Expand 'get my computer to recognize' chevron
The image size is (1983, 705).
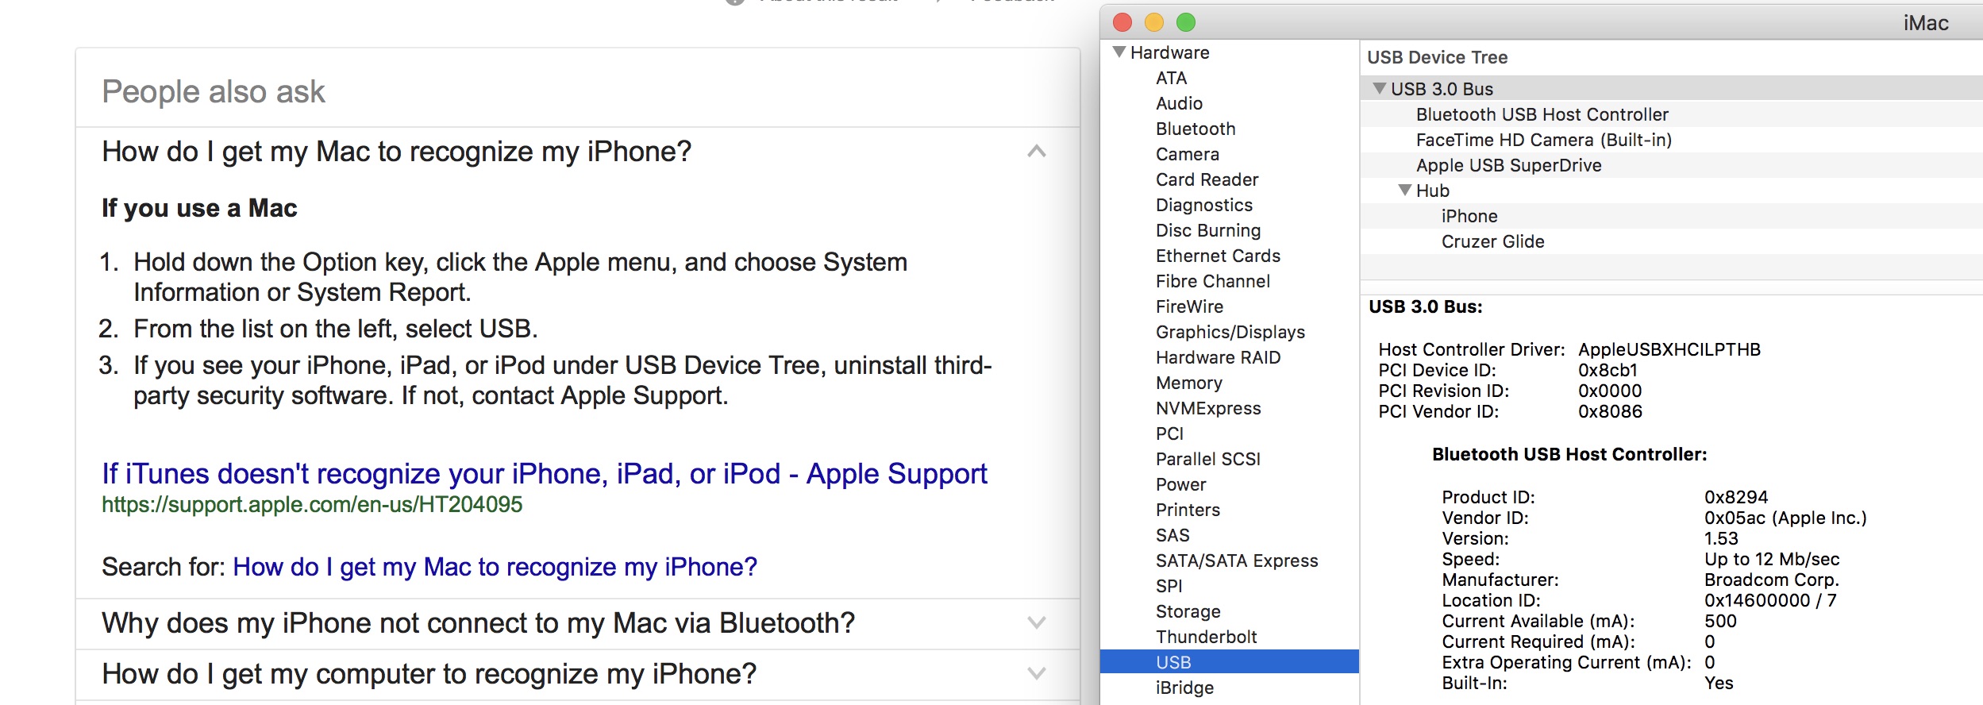(1037, 673)
